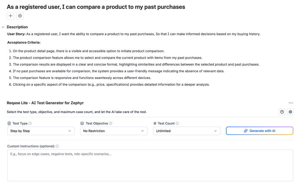
Task: Click the Test Objective layers icon
Action: click(82, 124)
